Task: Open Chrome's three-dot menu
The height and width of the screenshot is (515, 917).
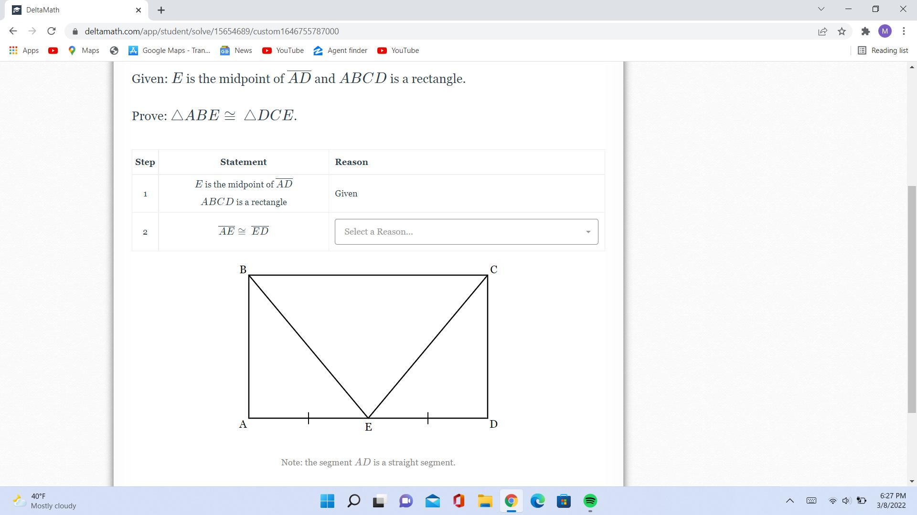Action: (904, 31)
